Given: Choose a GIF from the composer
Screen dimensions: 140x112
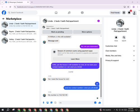Looking at the screenshot, I should (55, 103).
